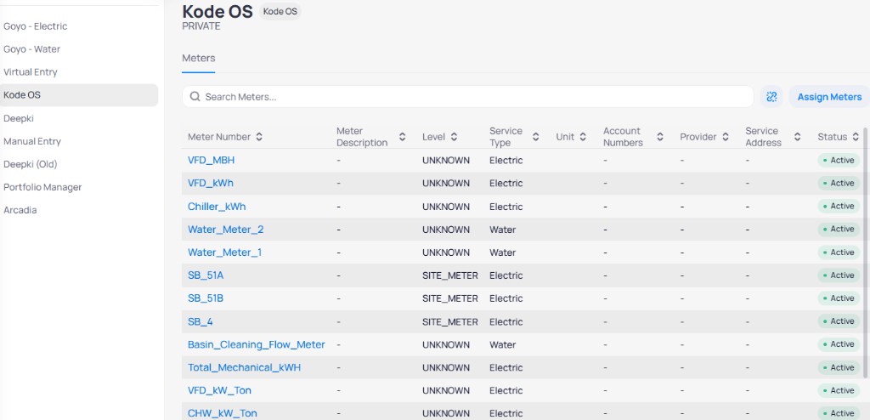Sort by Provider column
Image resolution: width=870 pixels, height=420 pixels.
tap(726, 137)
